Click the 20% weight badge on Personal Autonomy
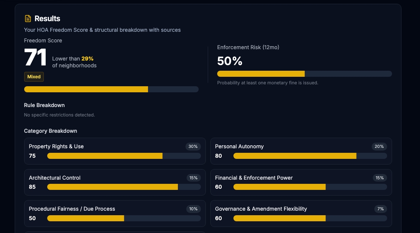The height and width of the screenshot is (233, 420). pos(379,146)
